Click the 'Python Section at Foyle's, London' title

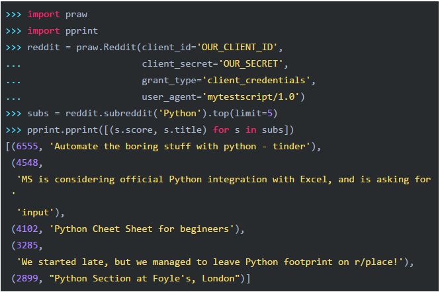point(146,278)
